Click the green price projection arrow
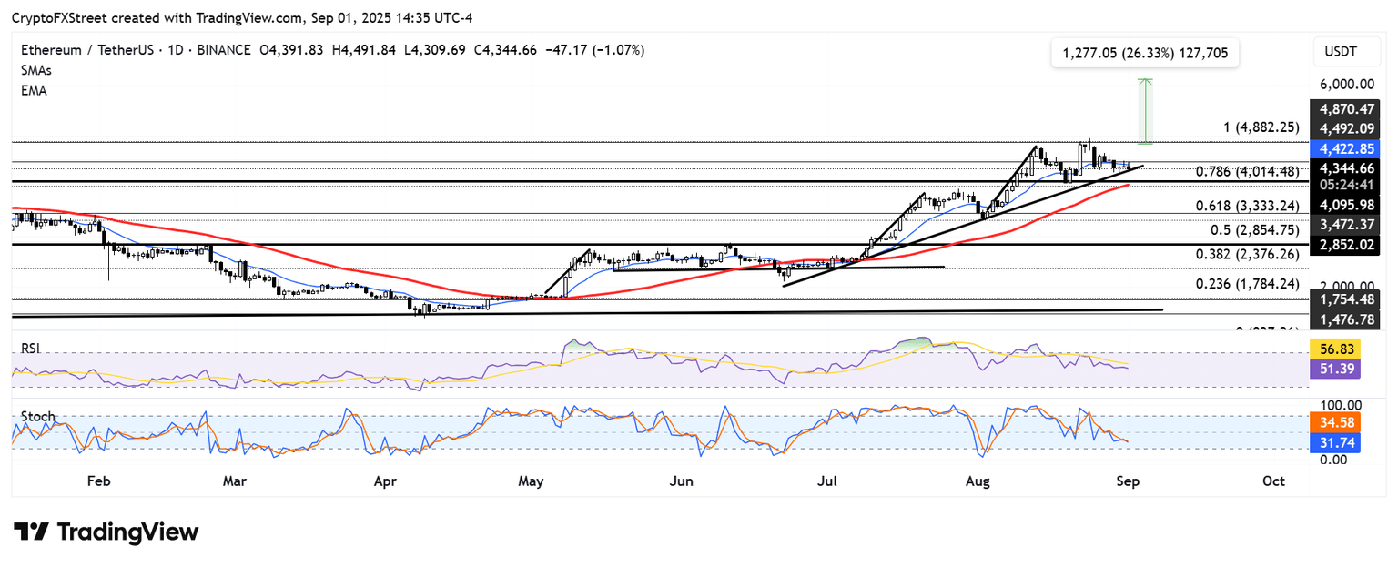 tap(1146, 111)
